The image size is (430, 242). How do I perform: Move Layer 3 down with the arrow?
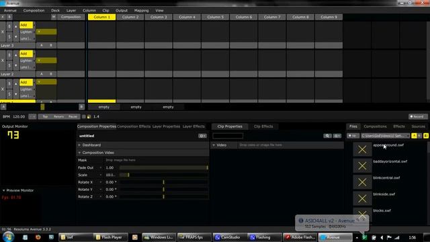(16, 36)
